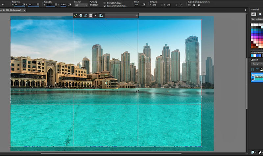Viewport: 263px width, 156px height.
Task: Open the Pixelgröße W dropdown arrow
Action: point(24,5)
